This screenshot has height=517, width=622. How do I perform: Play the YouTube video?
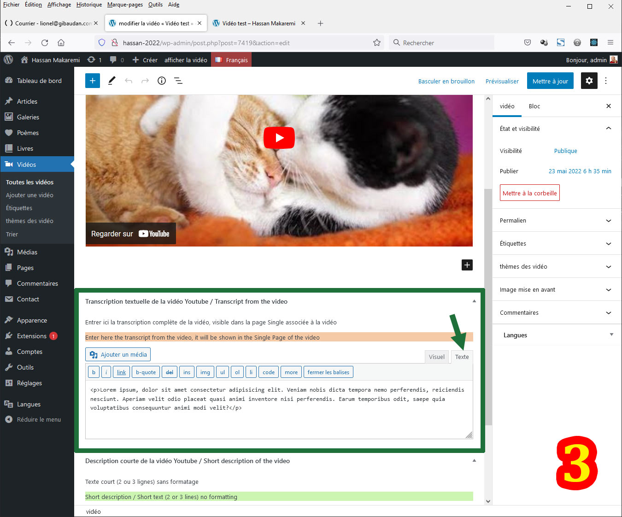279,138
